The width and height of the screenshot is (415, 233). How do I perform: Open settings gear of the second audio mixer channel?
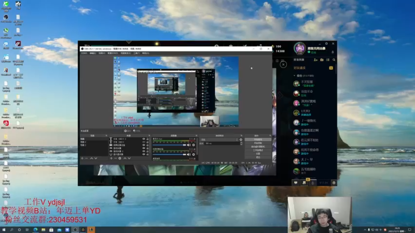tap(193, 154)
